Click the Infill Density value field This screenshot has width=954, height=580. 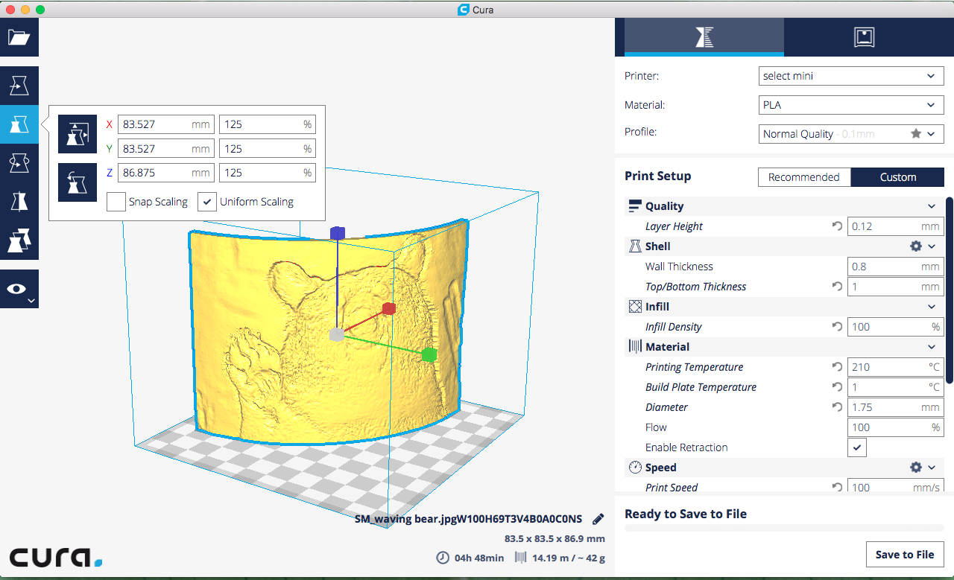coord(896,327)
